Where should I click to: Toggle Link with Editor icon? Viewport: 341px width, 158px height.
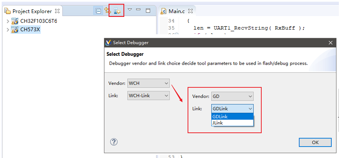pyautogui.click(x=108, y=11)
